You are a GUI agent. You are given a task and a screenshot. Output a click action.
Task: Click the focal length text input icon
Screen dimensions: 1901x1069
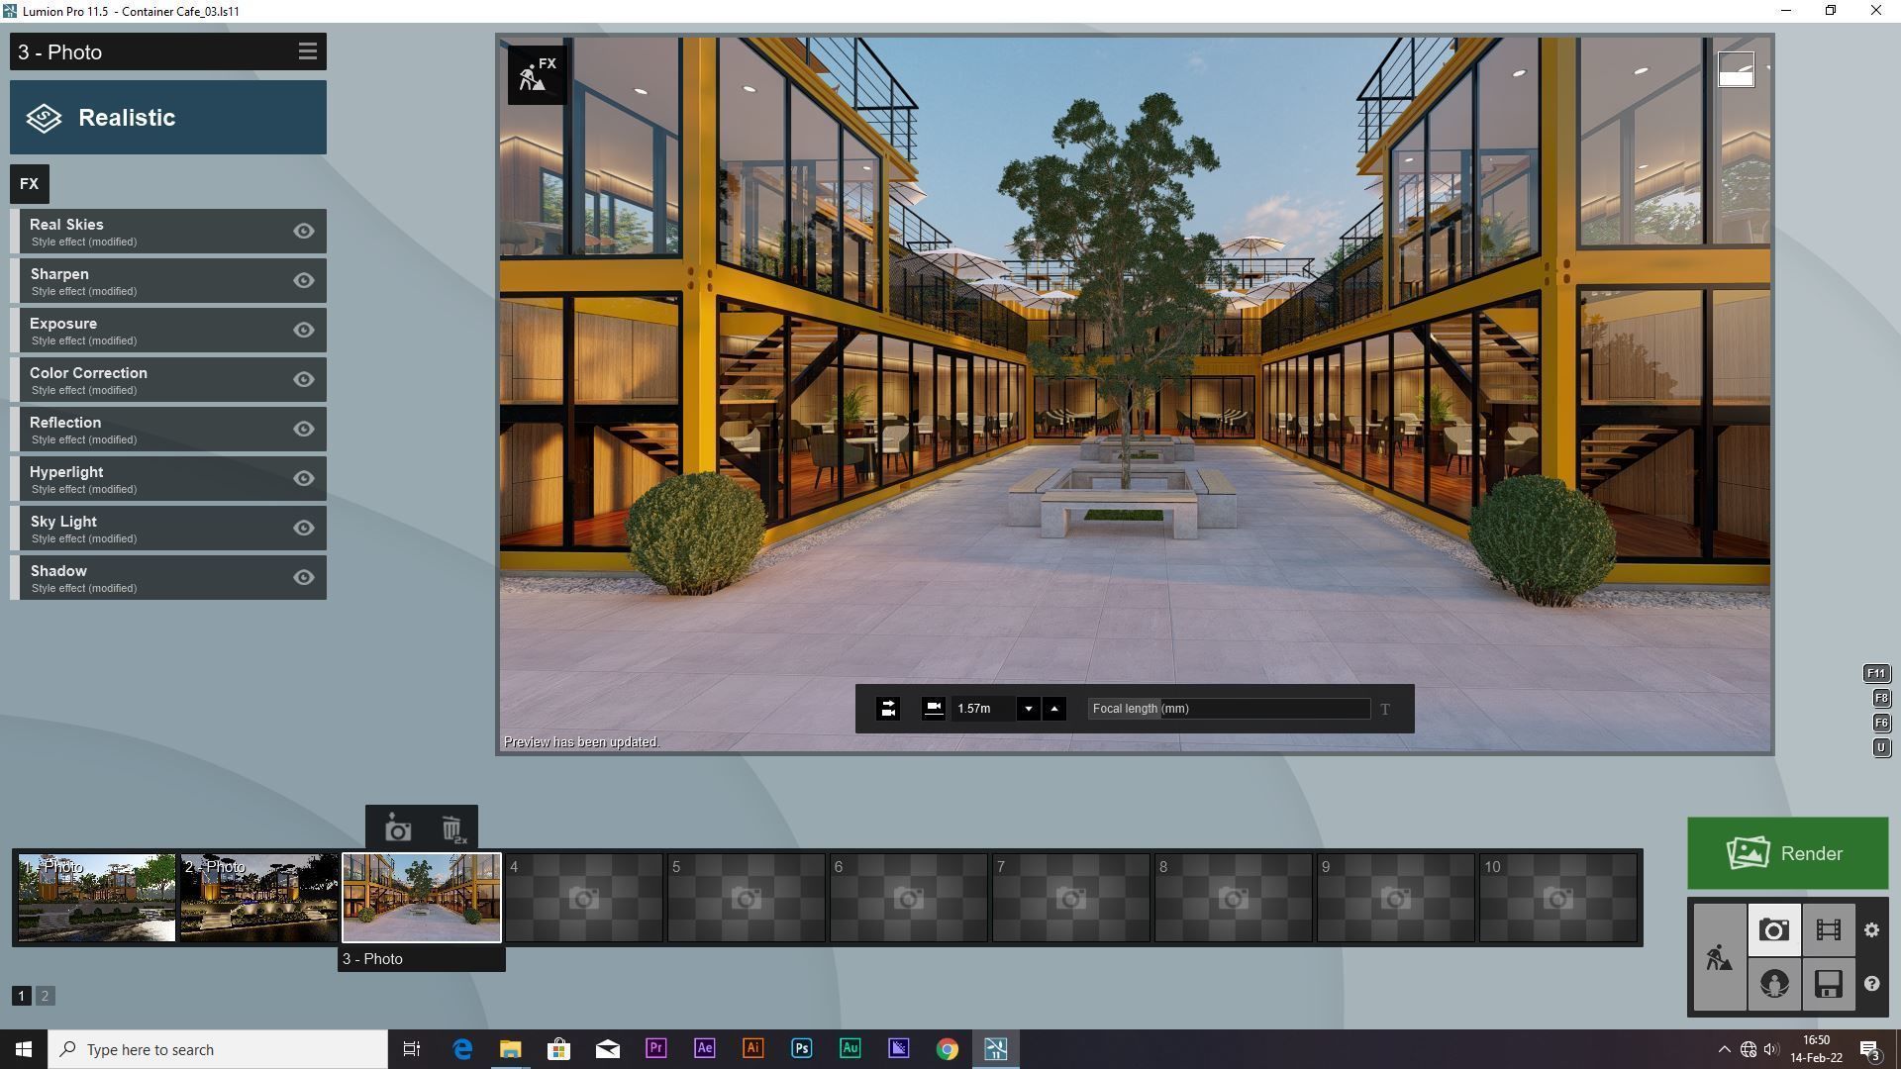pos(1385,709)
